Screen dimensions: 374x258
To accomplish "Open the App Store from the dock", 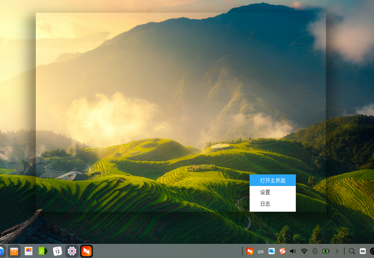I will tap(14, 251).
